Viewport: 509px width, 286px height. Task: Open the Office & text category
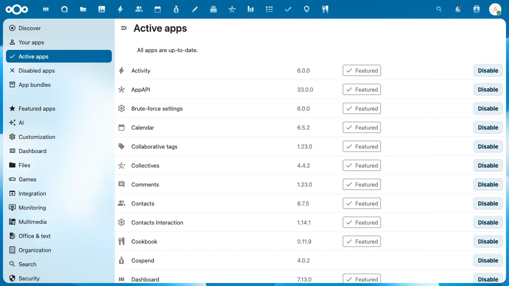(59, 236)
